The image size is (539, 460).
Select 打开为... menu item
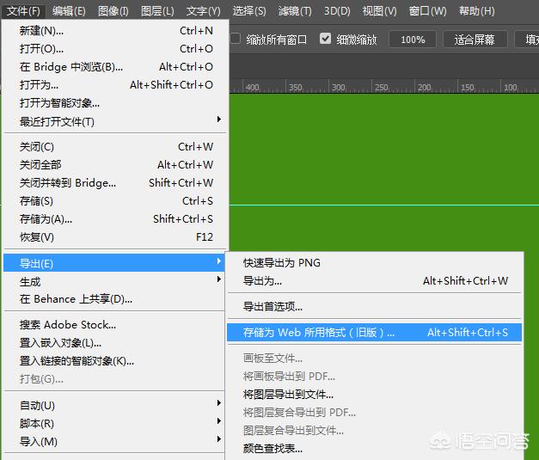pos(116,84)
